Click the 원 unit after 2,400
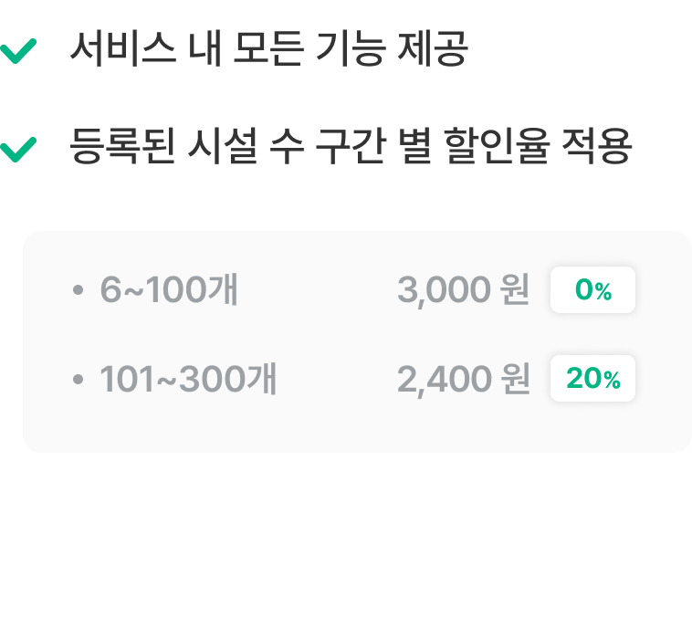The height and width of the screenshot is (638, 692). [515, 378]
